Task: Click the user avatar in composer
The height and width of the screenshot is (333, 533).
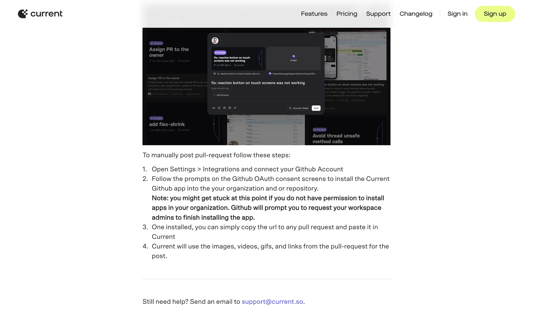Action: tap(215, 41)
